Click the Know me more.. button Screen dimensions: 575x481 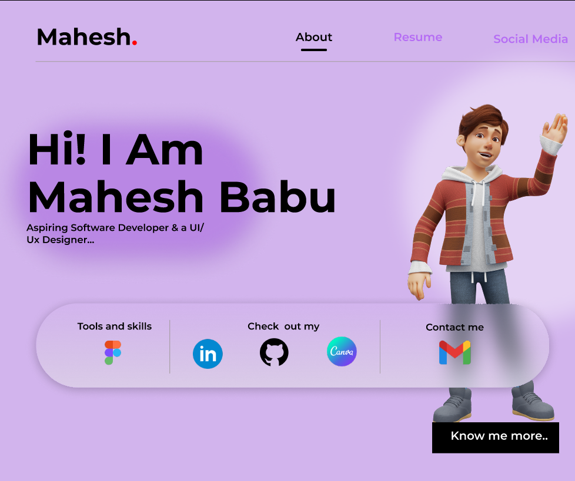[496, 438]
